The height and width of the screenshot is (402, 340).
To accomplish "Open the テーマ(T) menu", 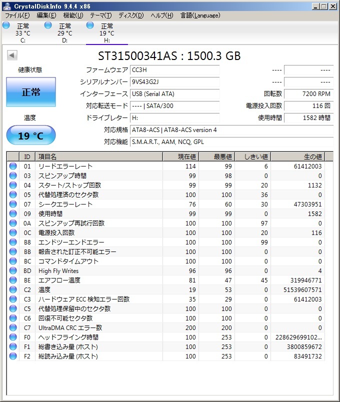I will click(x=101, y=15).
